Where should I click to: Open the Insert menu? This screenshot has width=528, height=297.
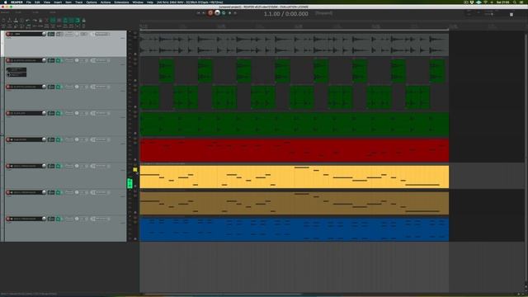(x=58, y=2)
